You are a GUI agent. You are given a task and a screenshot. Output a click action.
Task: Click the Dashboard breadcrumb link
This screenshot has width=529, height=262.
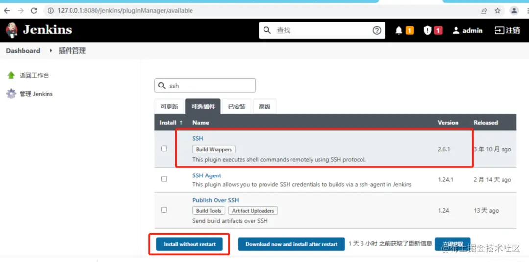pyautogui.click(x=23, y=51)
